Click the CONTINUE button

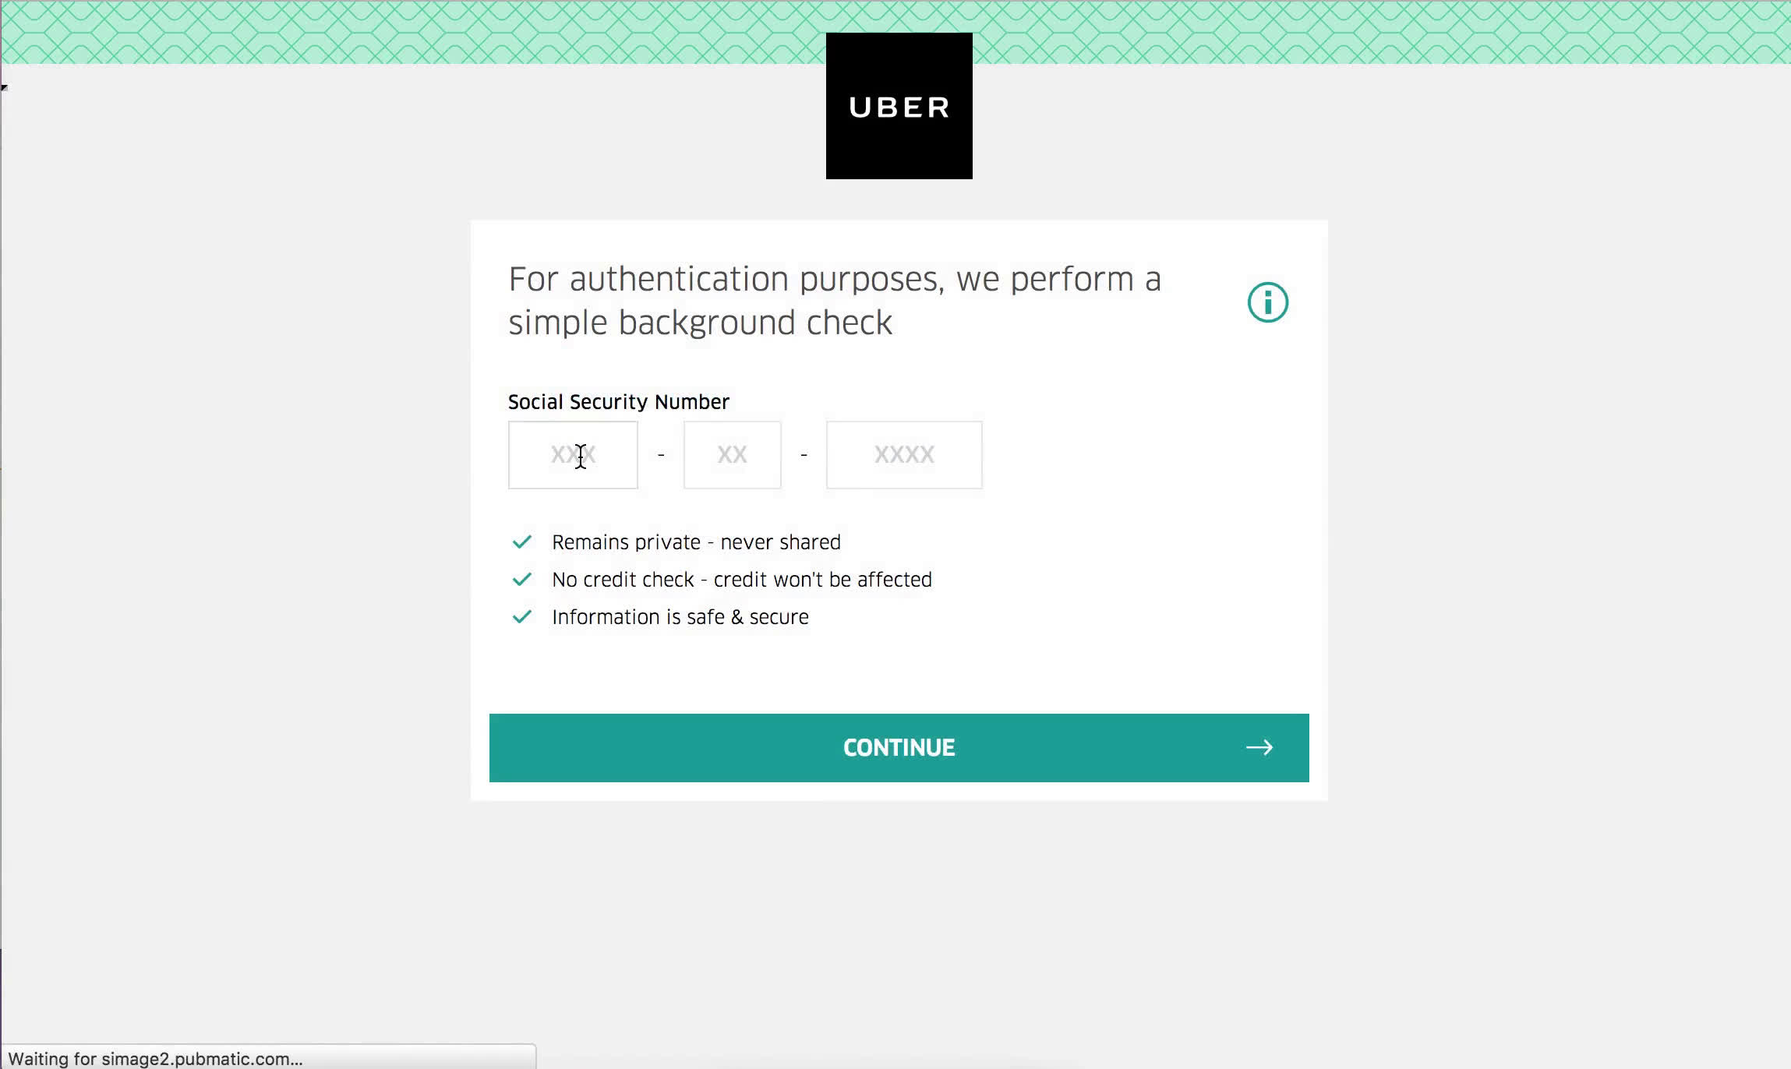point(899,747)
